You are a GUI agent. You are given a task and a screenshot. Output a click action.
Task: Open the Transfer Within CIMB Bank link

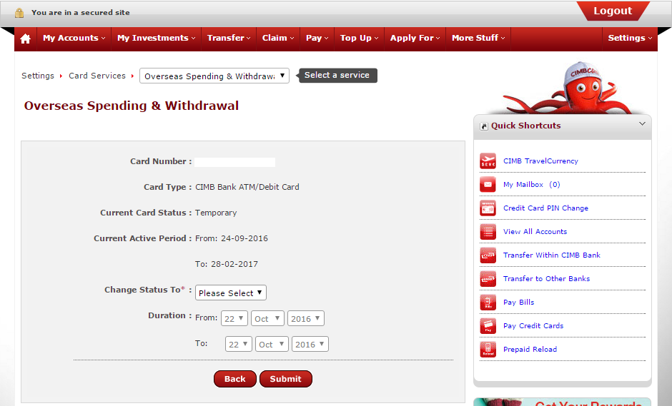[x=552, y=255]
